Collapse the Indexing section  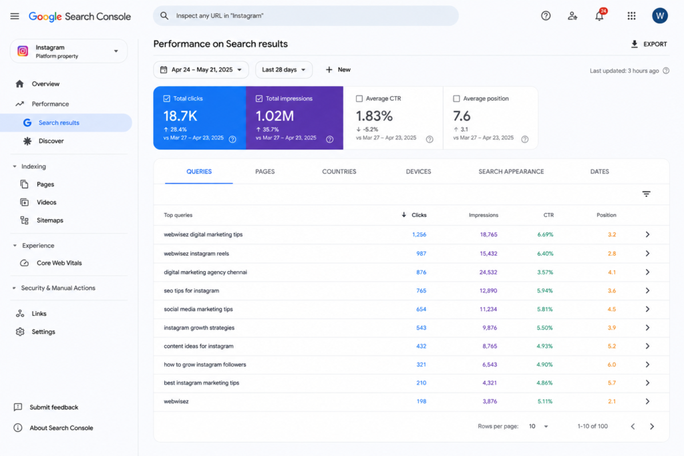click(x=15, y=166)
